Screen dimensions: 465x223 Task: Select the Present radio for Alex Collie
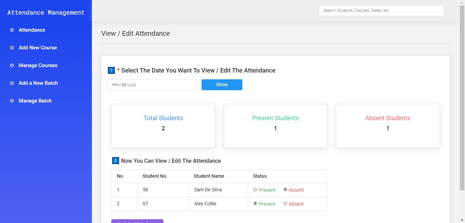(x=255, y=204)
